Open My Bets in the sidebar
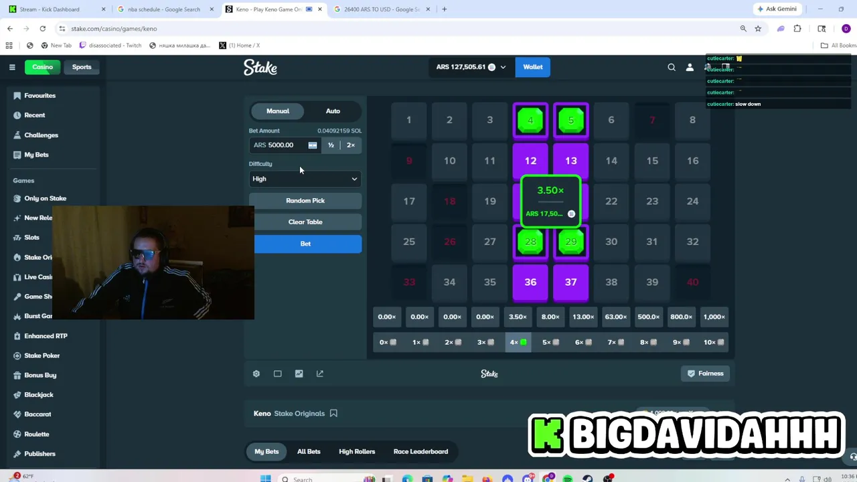Screen dimensions: 857x482 point(37,155)
